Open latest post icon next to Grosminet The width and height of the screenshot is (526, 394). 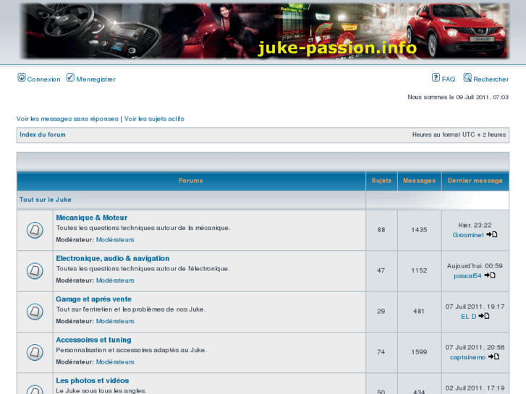pyautogui.click(x=492, y=234)
